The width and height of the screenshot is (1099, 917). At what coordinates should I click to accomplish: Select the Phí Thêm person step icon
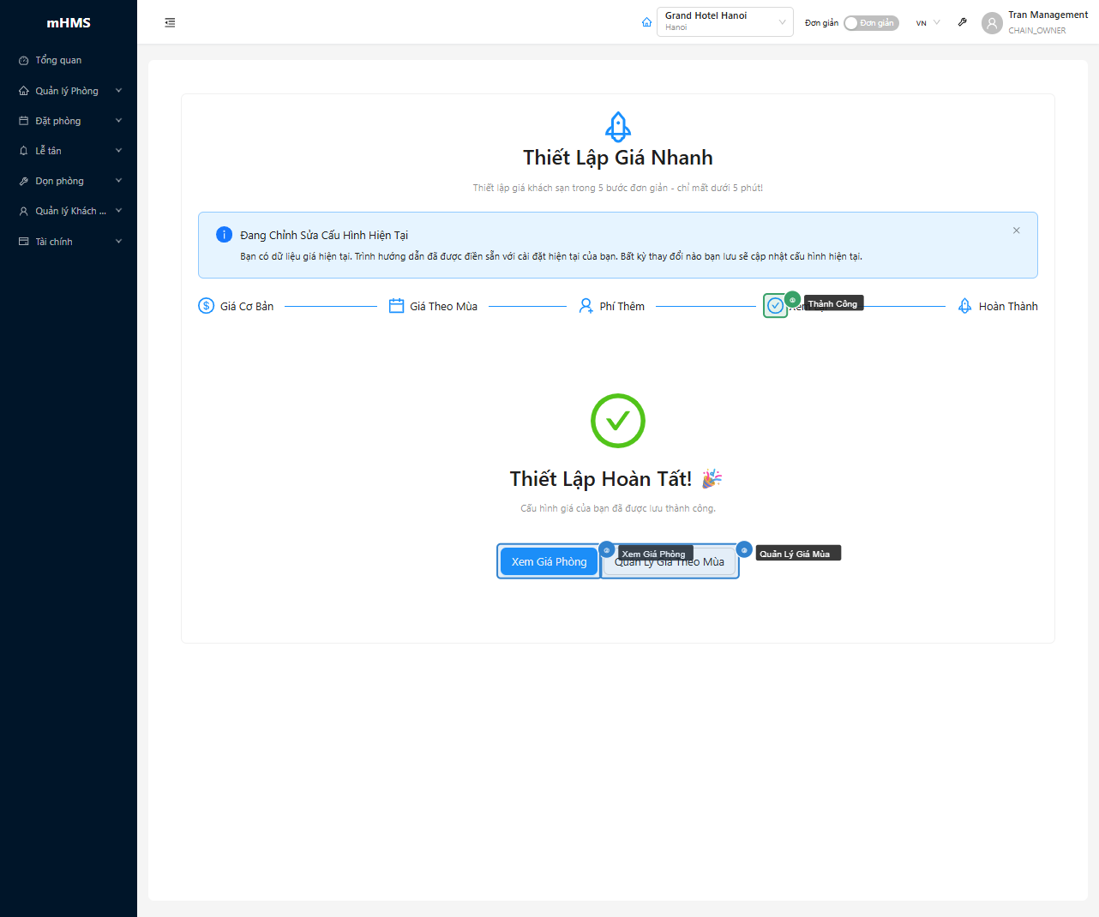[586, 306]
